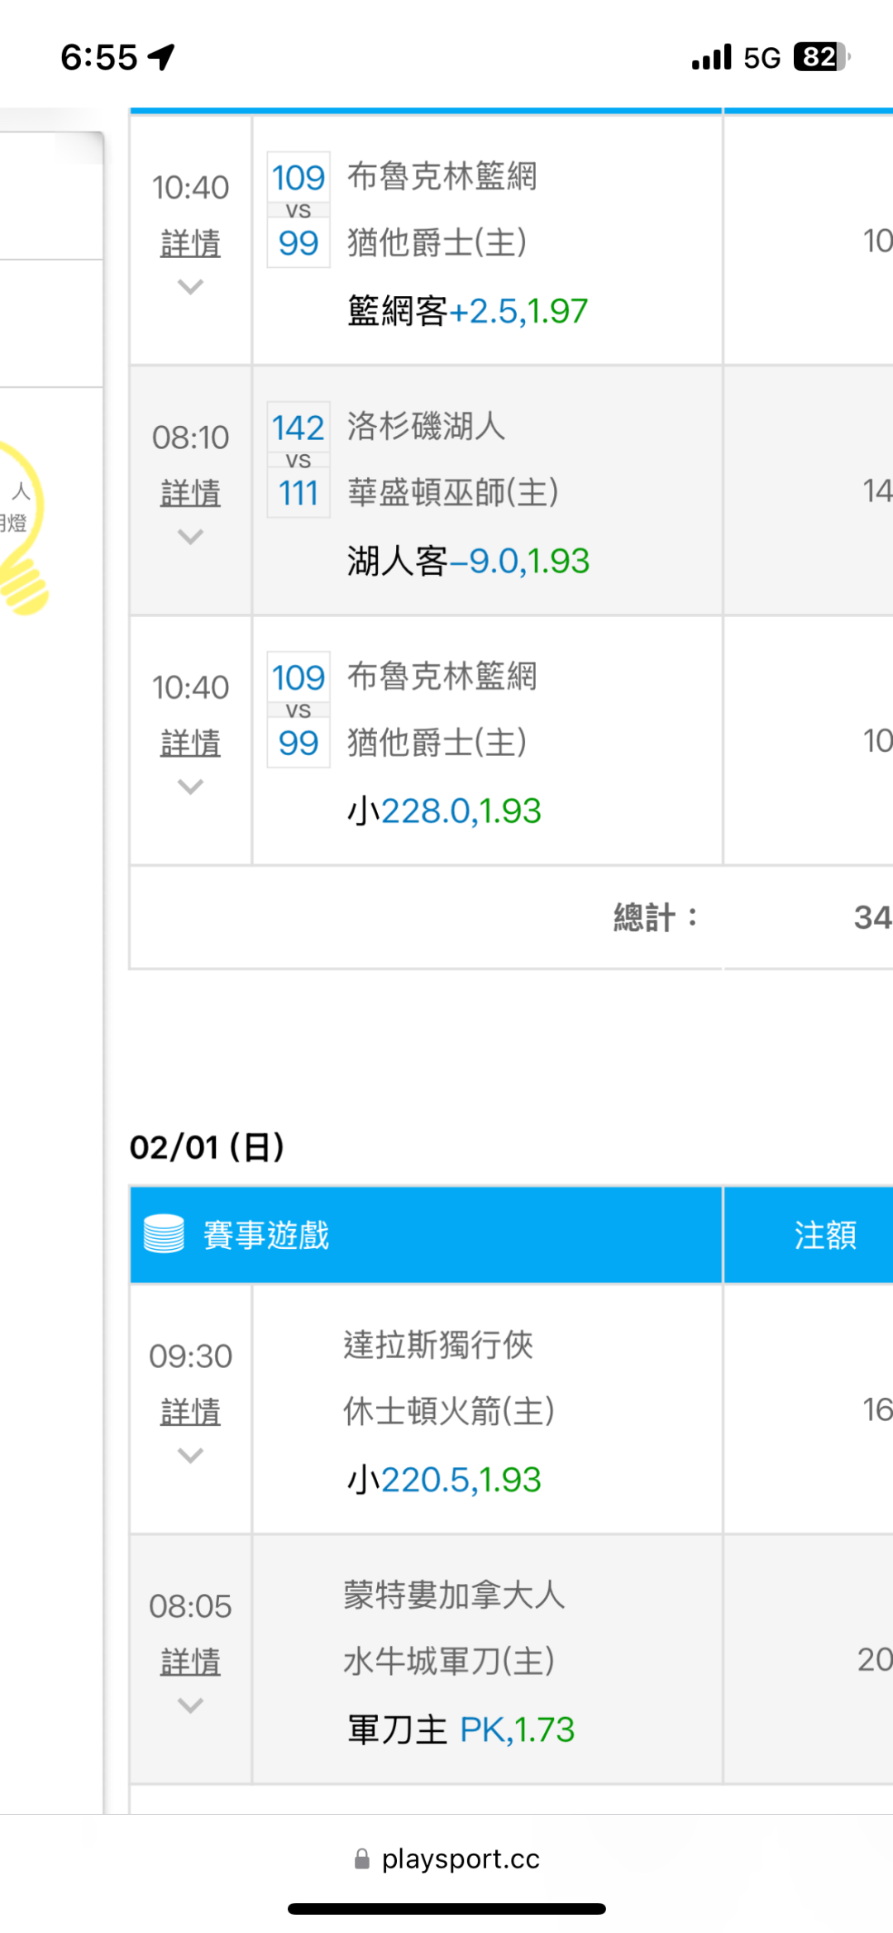Open 詳情 for the 09:30 Mavericks game

pos(190,1411)
